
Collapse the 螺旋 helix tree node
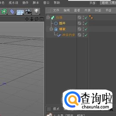click(x=51, y=29)
